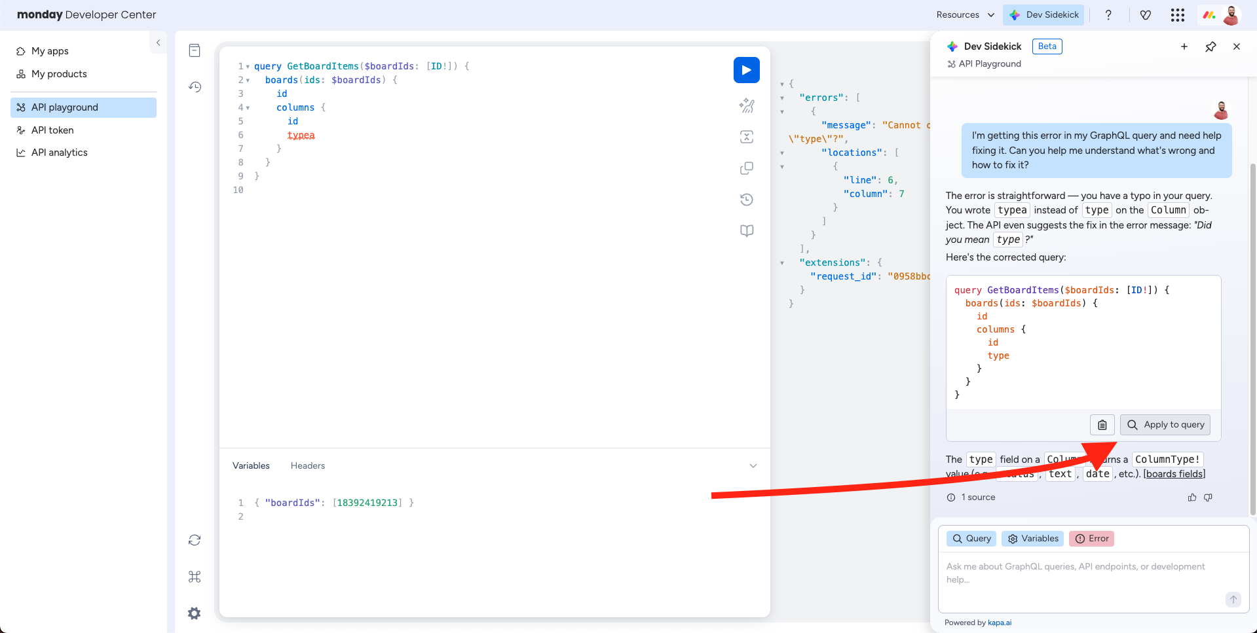Screen dimensions: 1257x633
Task: Open the documentation book icon
Action: click(x=747, y=231)
